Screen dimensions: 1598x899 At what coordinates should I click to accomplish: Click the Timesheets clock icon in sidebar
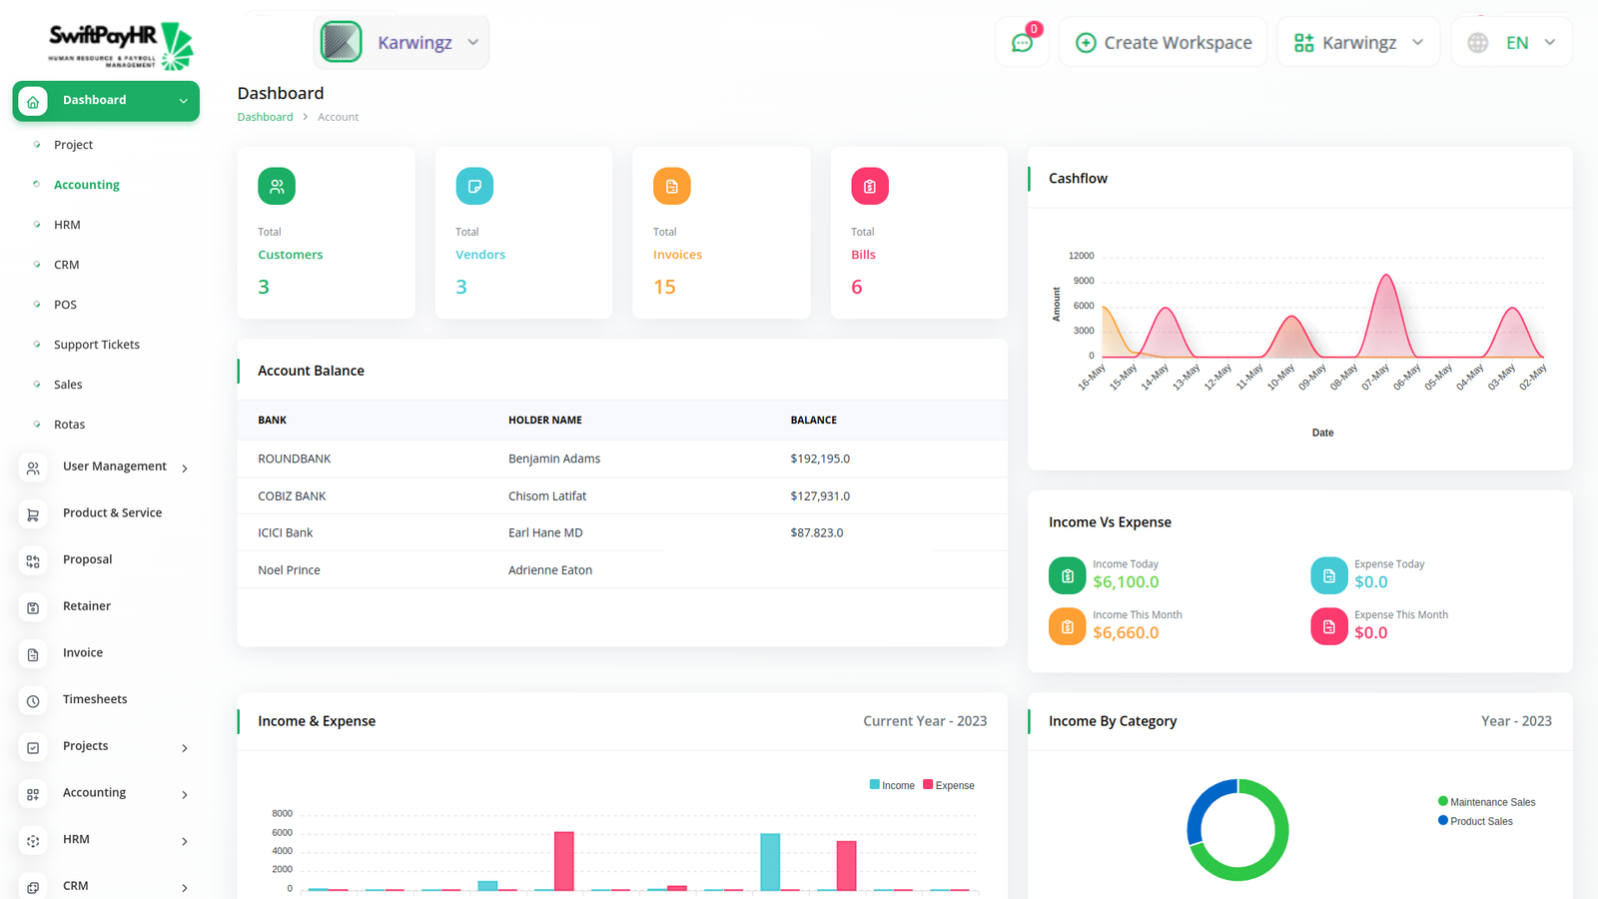pyautogui.click(x=33, y=701)
